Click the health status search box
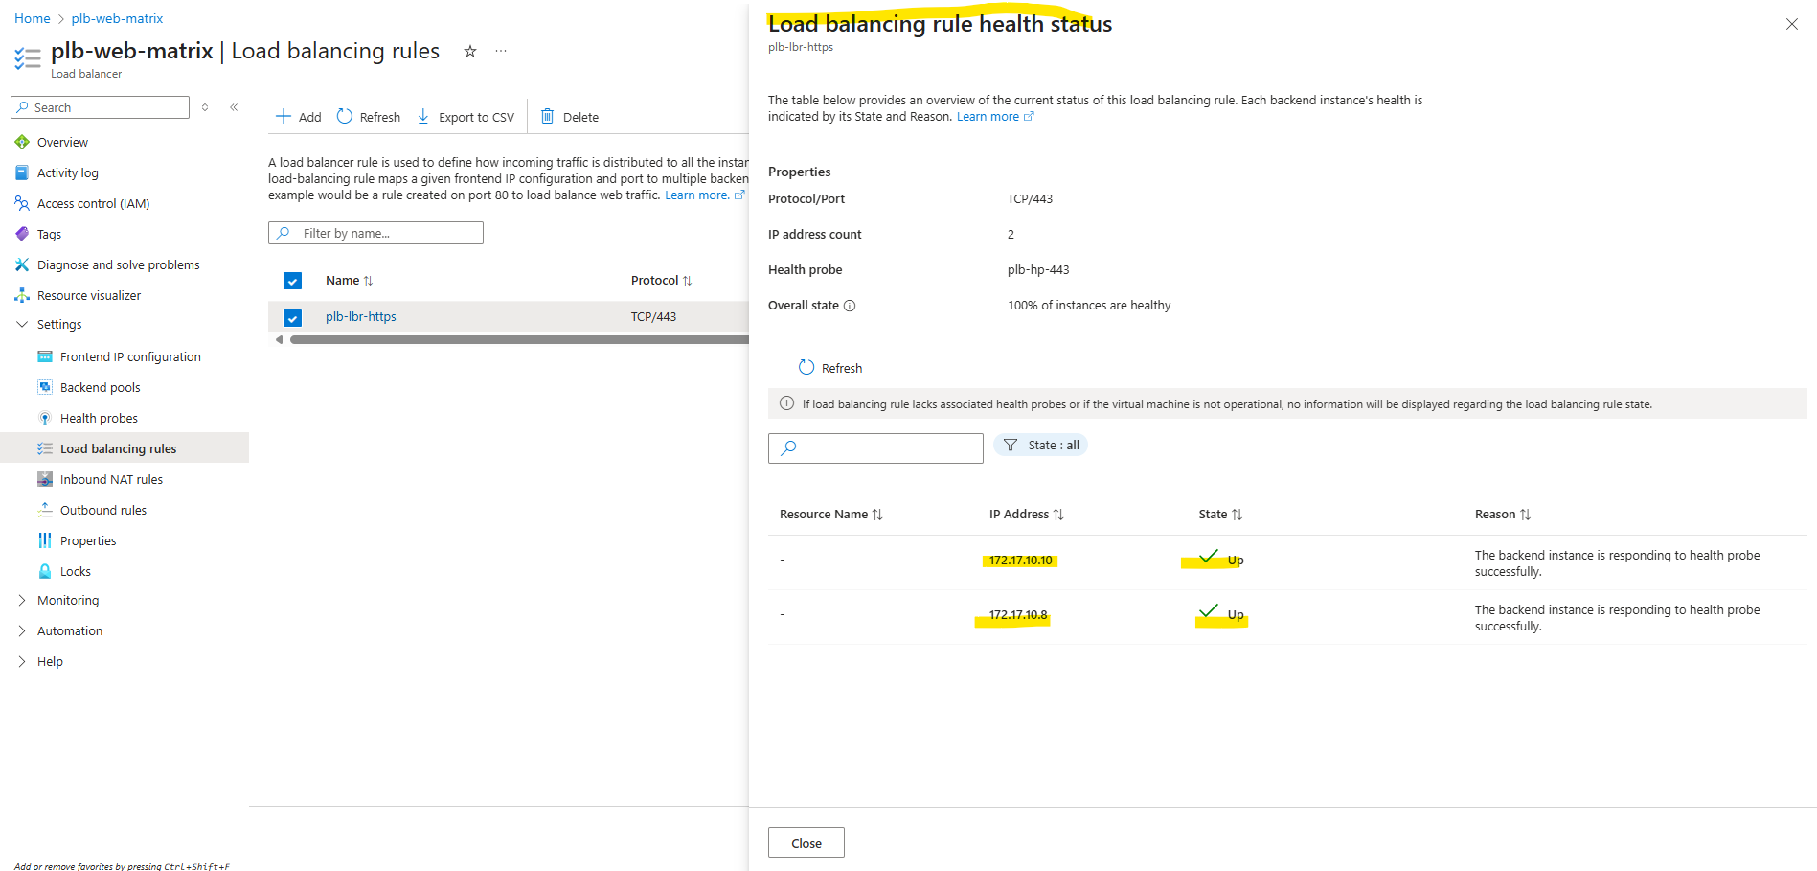Screen dimensions: 1817x871 click(x=875, y=448)
